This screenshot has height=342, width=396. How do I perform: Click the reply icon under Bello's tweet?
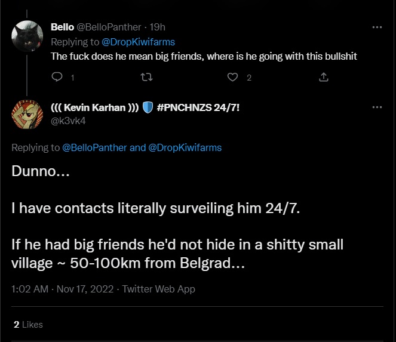point(57,77)
